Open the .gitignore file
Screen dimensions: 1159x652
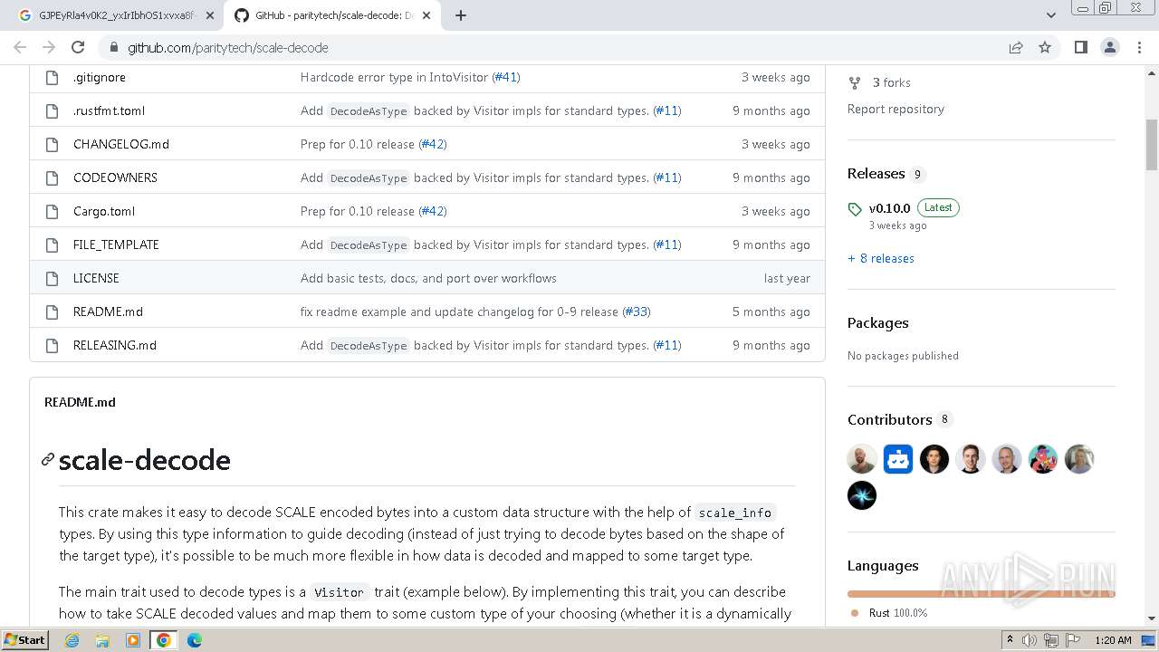(x=100, y=77)
